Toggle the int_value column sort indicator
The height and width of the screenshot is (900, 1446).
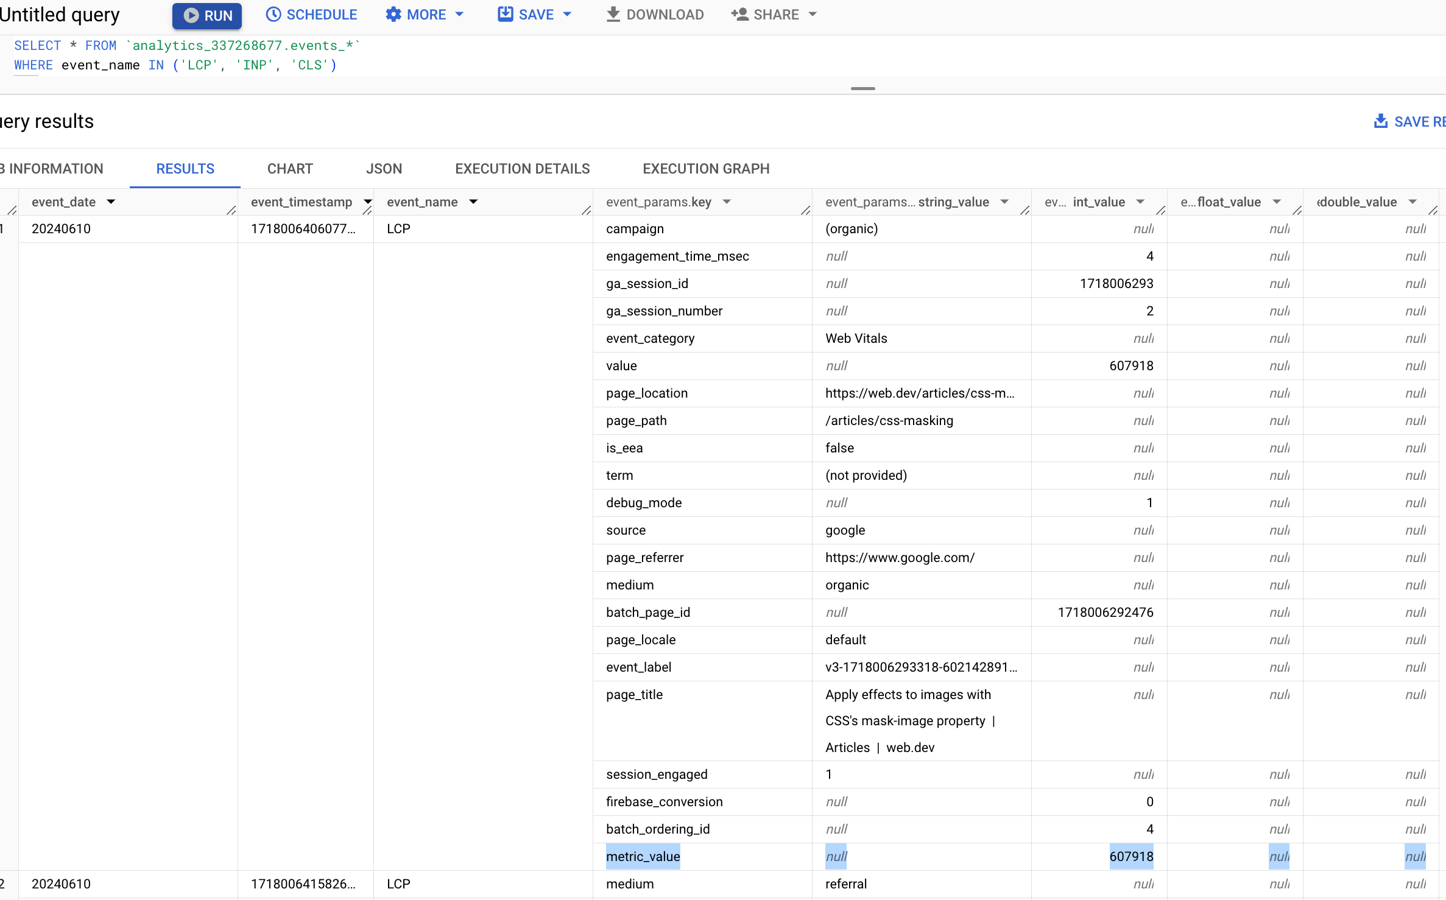point(1139,201)
